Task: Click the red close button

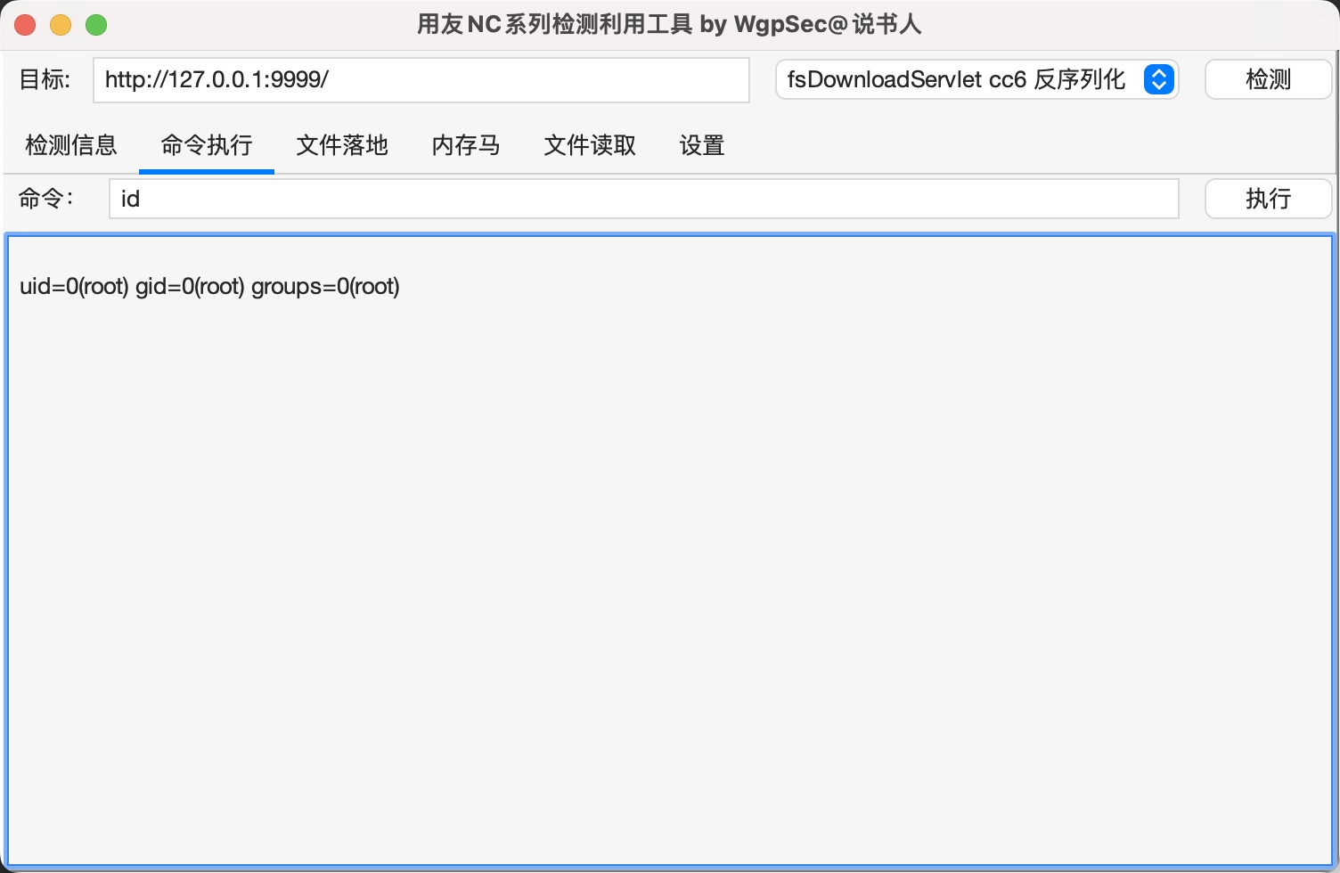Action: click(25, 24)
